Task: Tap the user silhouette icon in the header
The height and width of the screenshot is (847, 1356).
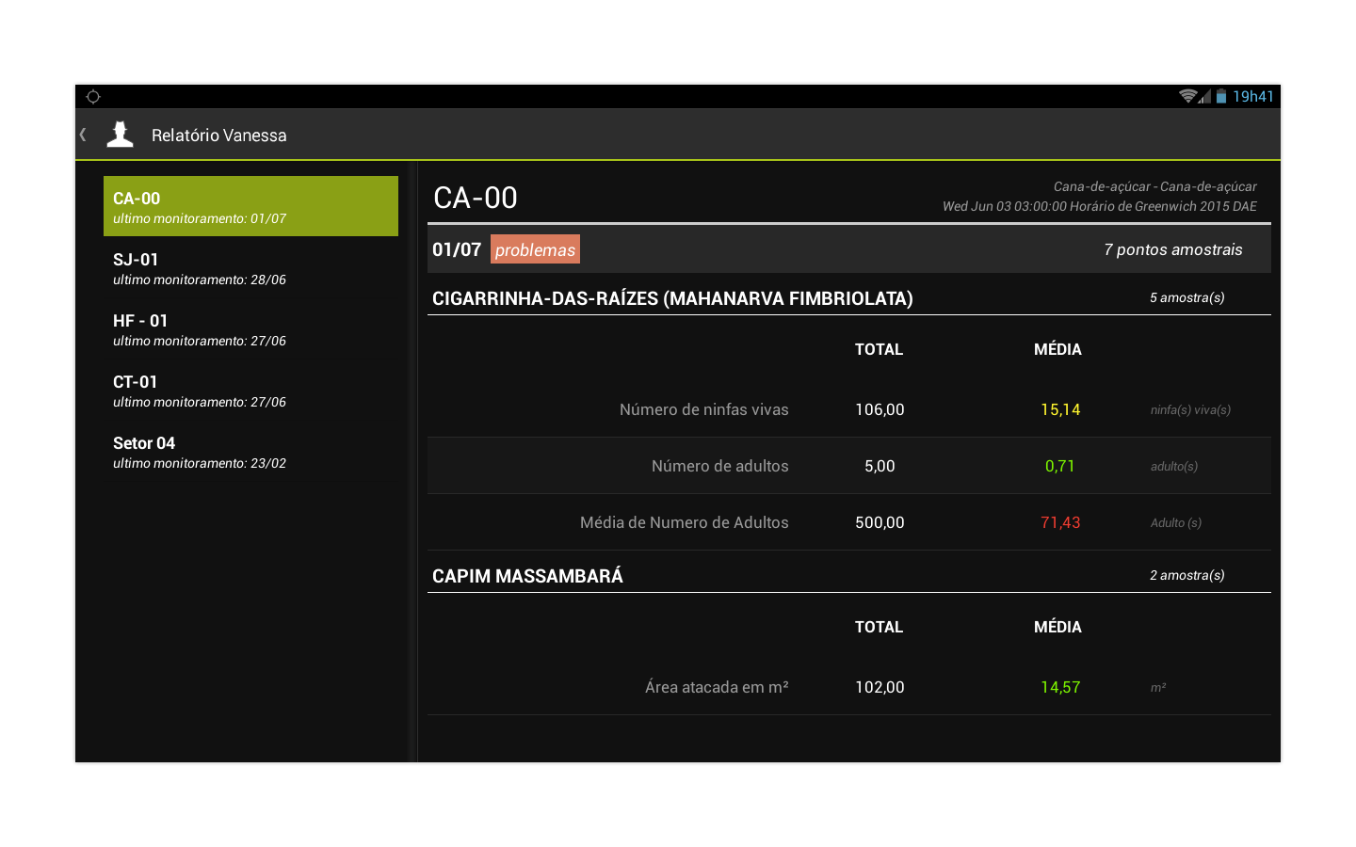Action: (x=120, y=135)
